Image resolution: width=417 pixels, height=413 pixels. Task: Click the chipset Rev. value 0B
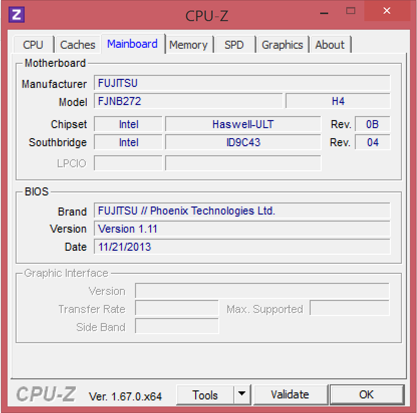372,125
